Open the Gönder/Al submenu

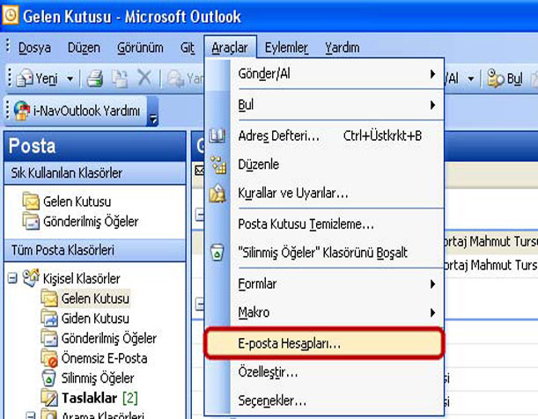click(336, 74)
